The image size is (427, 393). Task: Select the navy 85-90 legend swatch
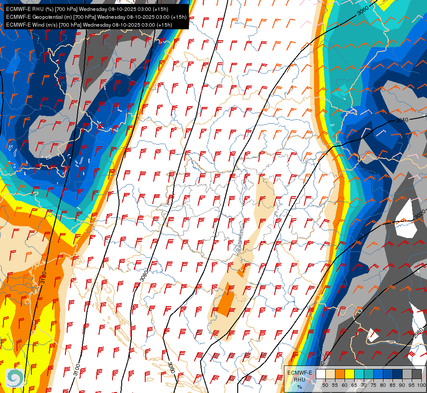pyautogui.click(x=398, y=374)
